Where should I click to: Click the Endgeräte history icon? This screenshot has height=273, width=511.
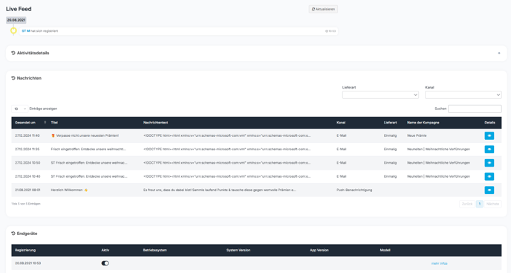pos(13,234)
